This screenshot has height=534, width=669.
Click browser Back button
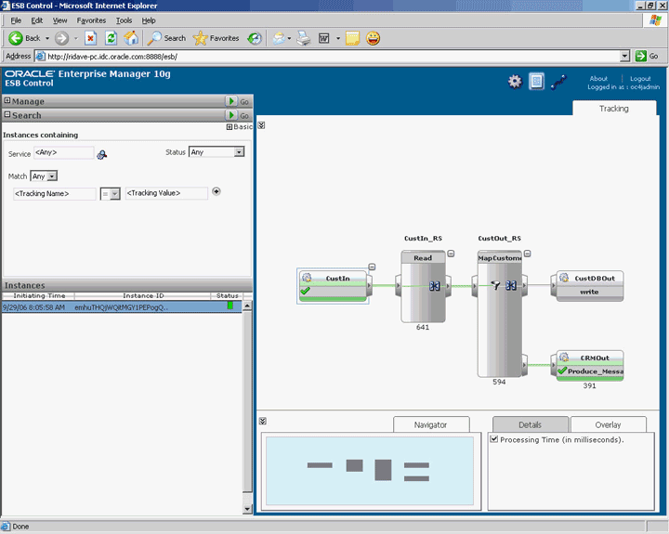pyautogui.click(x=24, y=38)
